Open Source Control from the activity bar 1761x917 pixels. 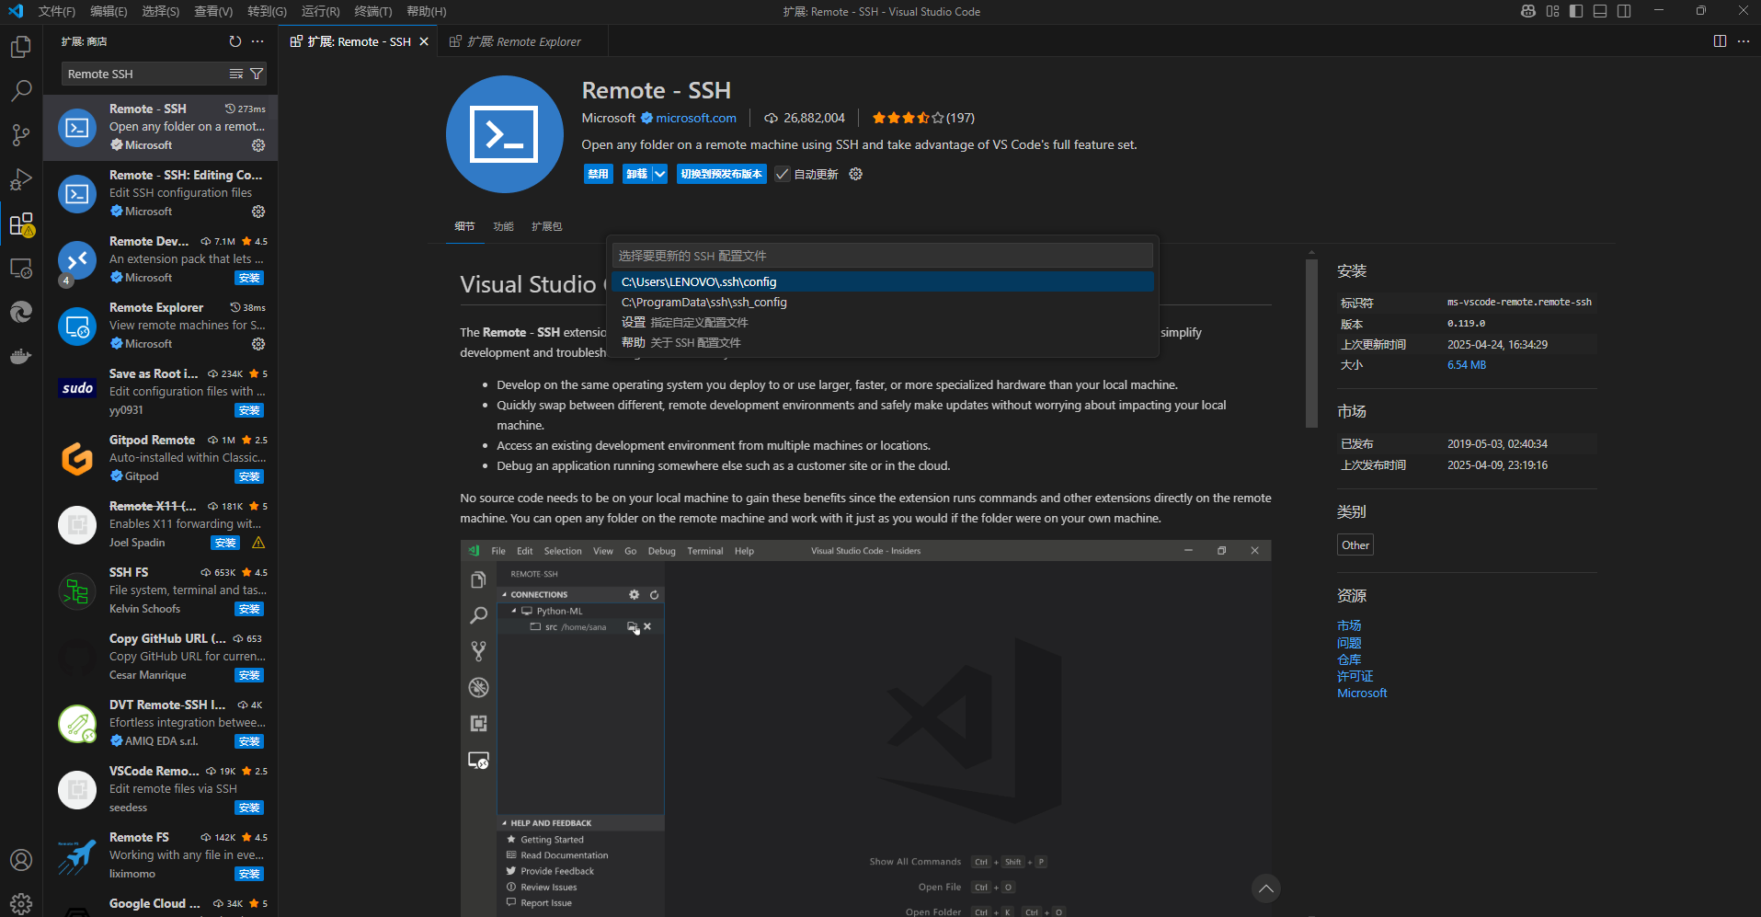tap(20, 135)
